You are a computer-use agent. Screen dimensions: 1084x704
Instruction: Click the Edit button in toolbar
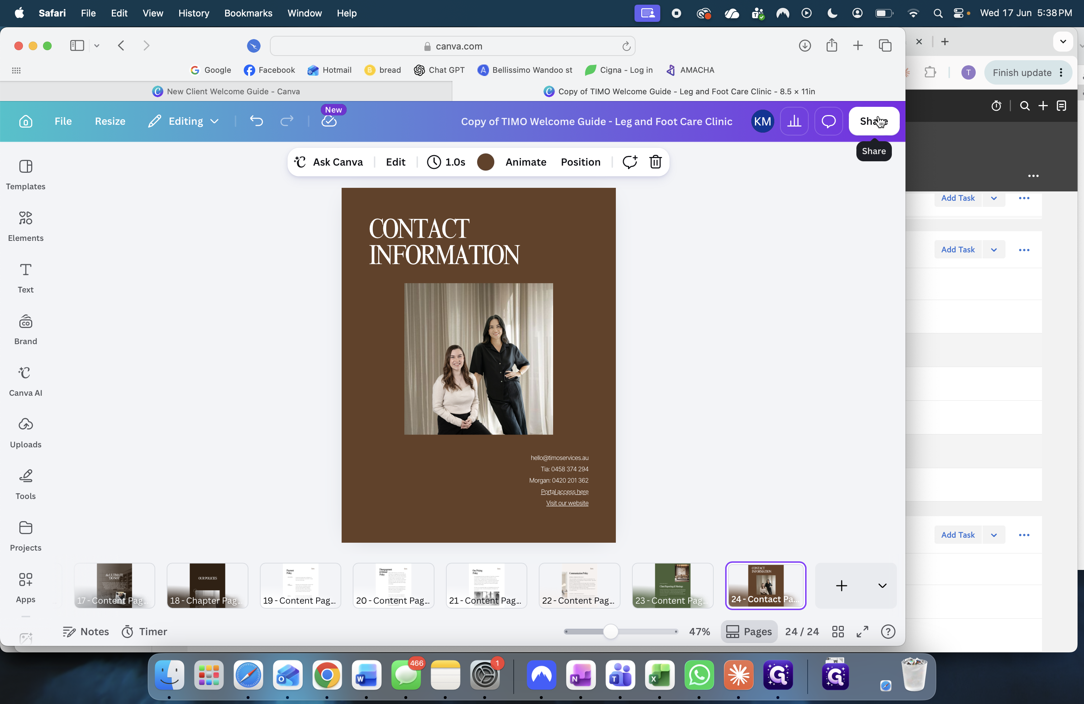click(x=395, y=162)
